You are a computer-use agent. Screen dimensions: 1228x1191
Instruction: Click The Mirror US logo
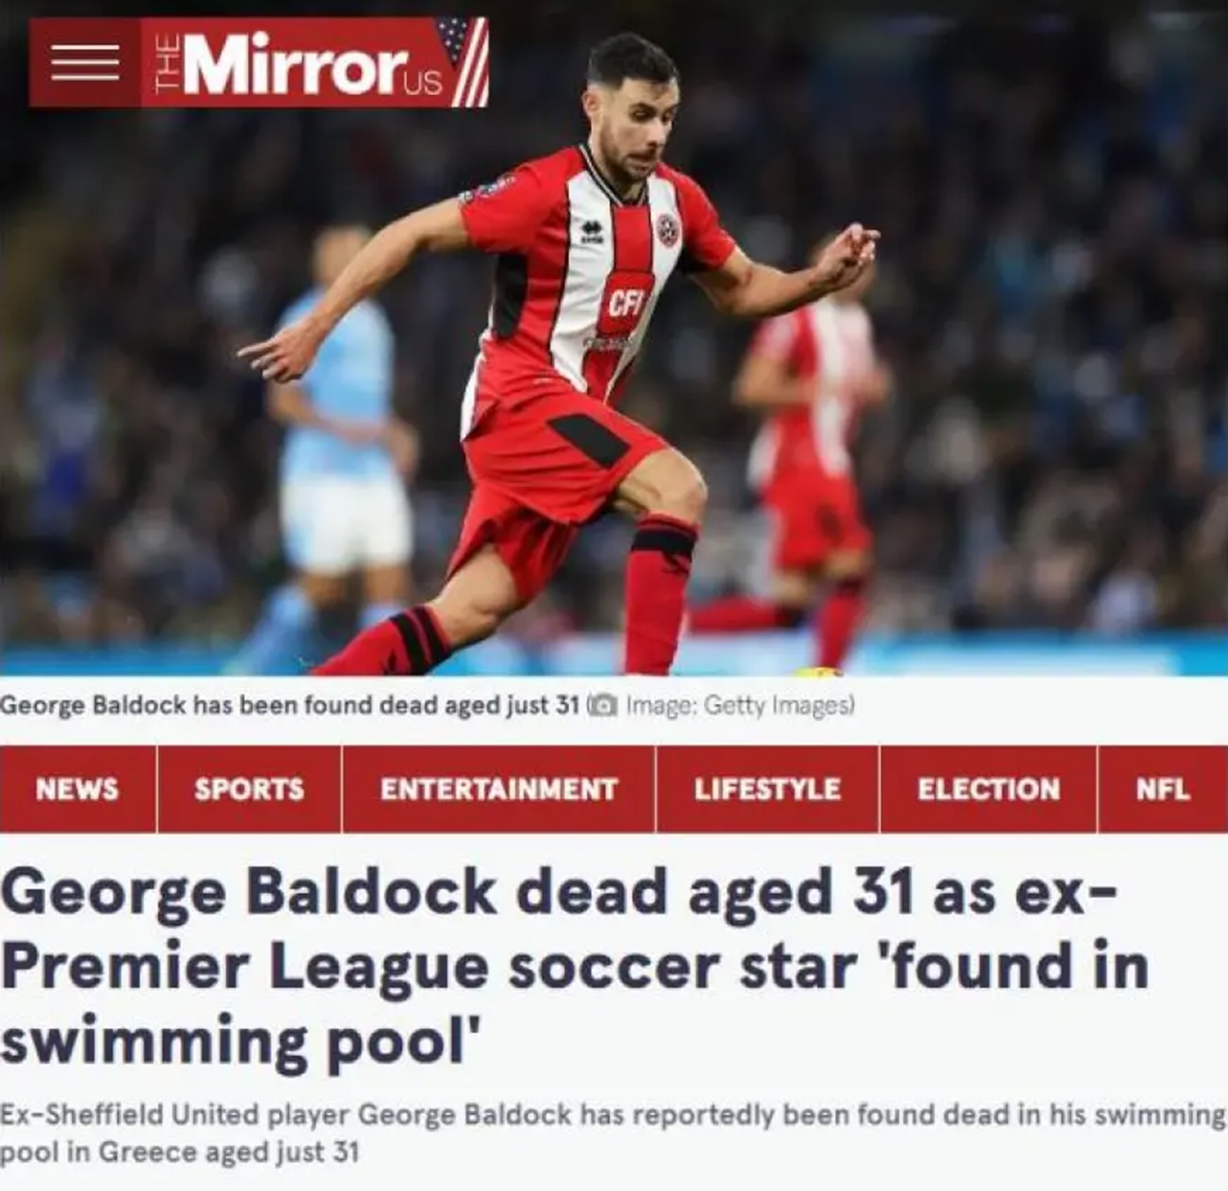[x=315, y=63]
